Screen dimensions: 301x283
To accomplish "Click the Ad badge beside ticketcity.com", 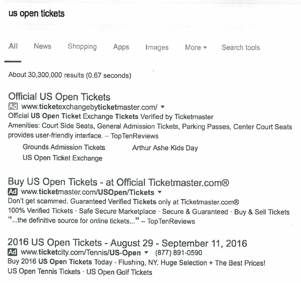I will pos(12,252).
